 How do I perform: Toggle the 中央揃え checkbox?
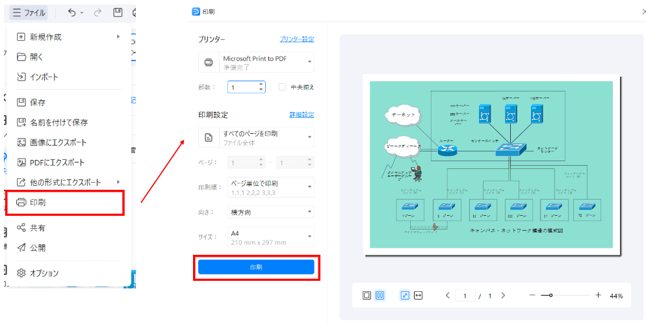pos(282,86)
